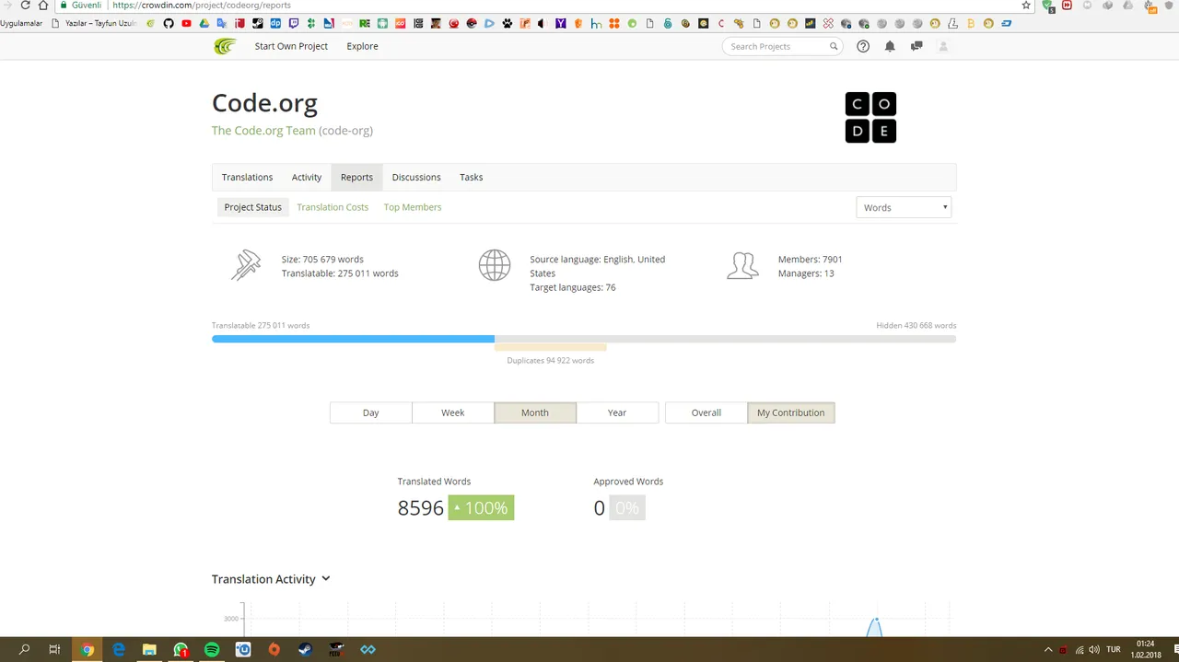This screenshot has height=662, width=1179.
Task: Open WhatsApp from the taskbar
Action: pos(181,649)
